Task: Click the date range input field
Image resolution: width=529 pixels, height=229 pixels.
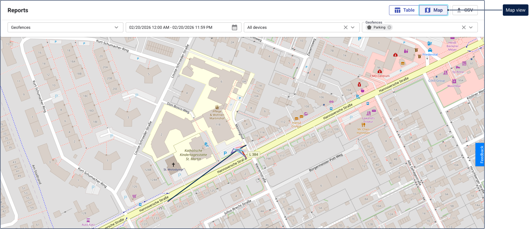Action: point(178,27)
